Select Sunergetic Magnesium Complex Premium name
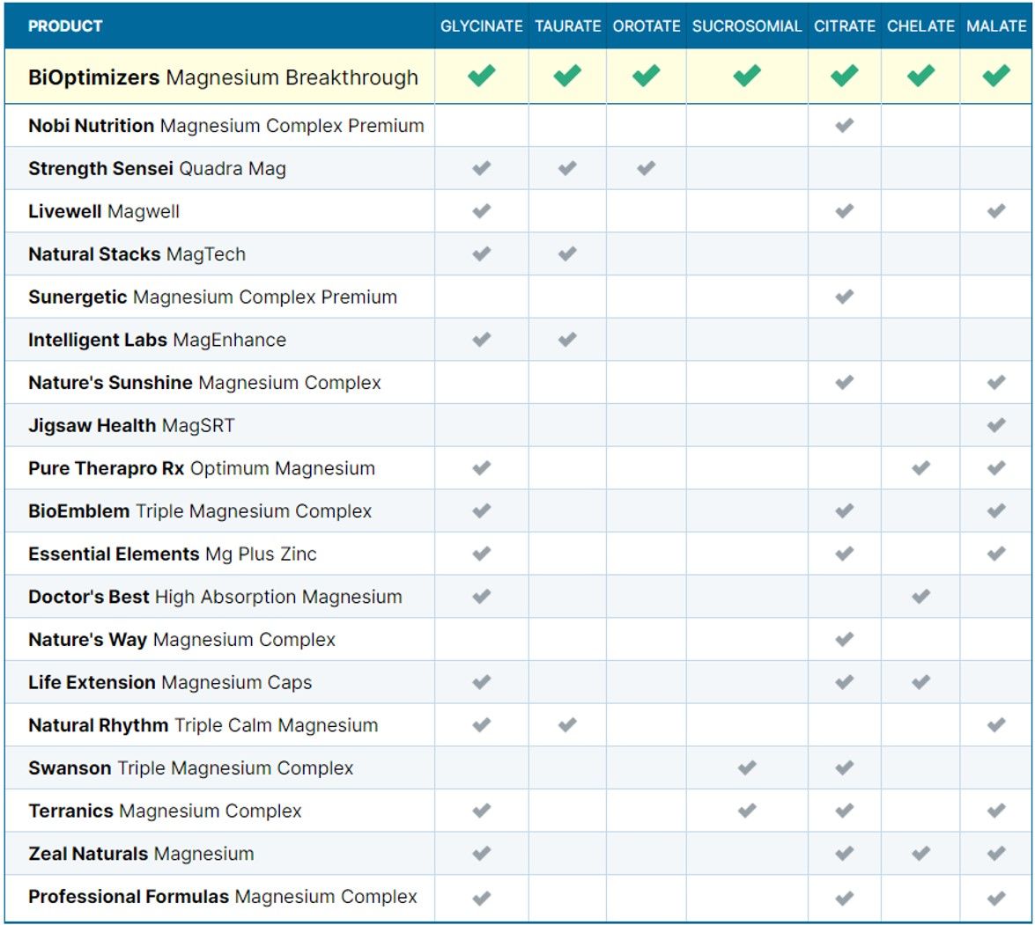Screen dimensions: 1035x925 [x=212, y=297]
